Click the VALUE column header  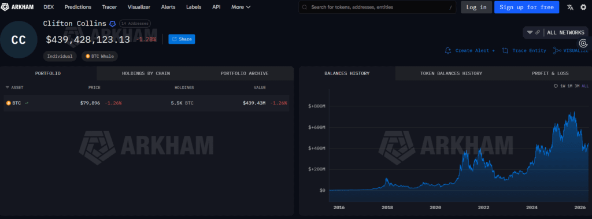(260, 88)
